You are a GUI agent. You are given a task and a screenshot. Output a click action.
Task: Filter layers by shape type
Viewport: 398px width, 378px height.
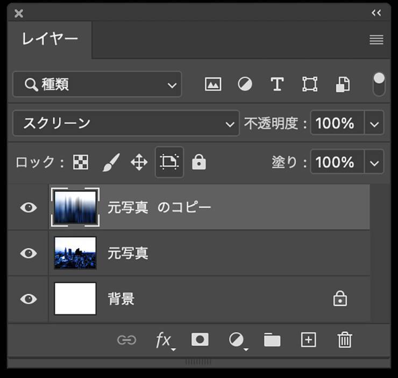click(x=309, y=84)
